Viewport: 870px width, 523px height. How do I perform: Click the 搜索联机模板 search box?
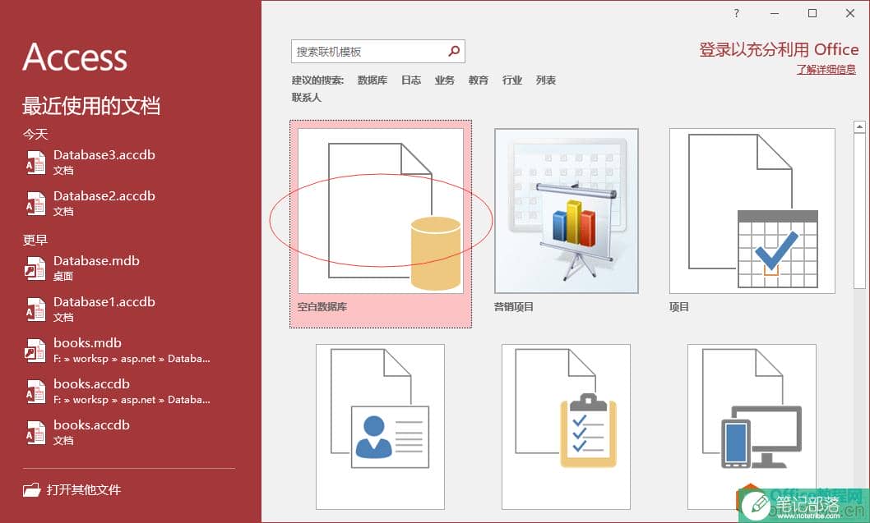[x=378, y=52]
